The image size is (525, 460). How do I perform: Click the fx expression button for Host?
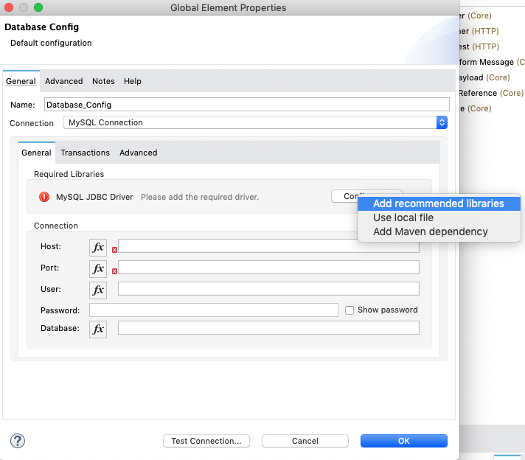pos(98,247)
